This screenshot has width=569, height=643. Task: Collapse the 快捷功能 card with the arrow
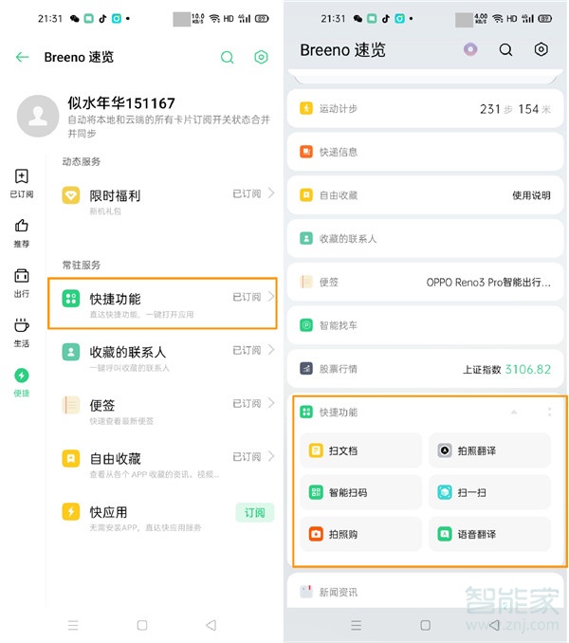tap(514, 413)
